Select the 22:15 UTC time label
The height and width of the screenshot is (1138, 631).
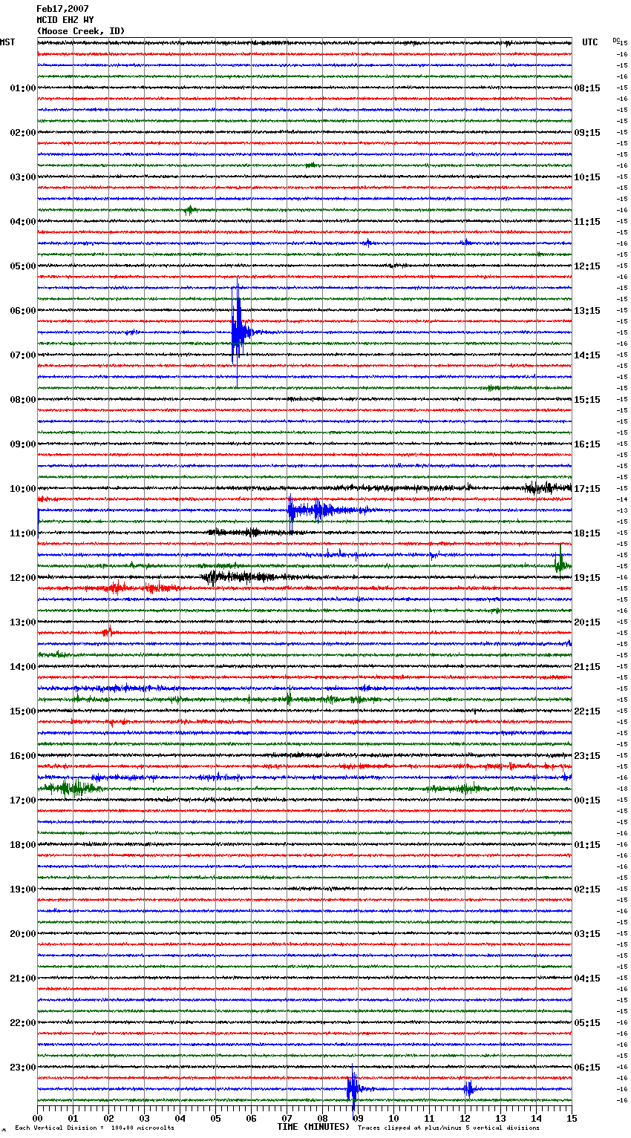pos(587,711)
